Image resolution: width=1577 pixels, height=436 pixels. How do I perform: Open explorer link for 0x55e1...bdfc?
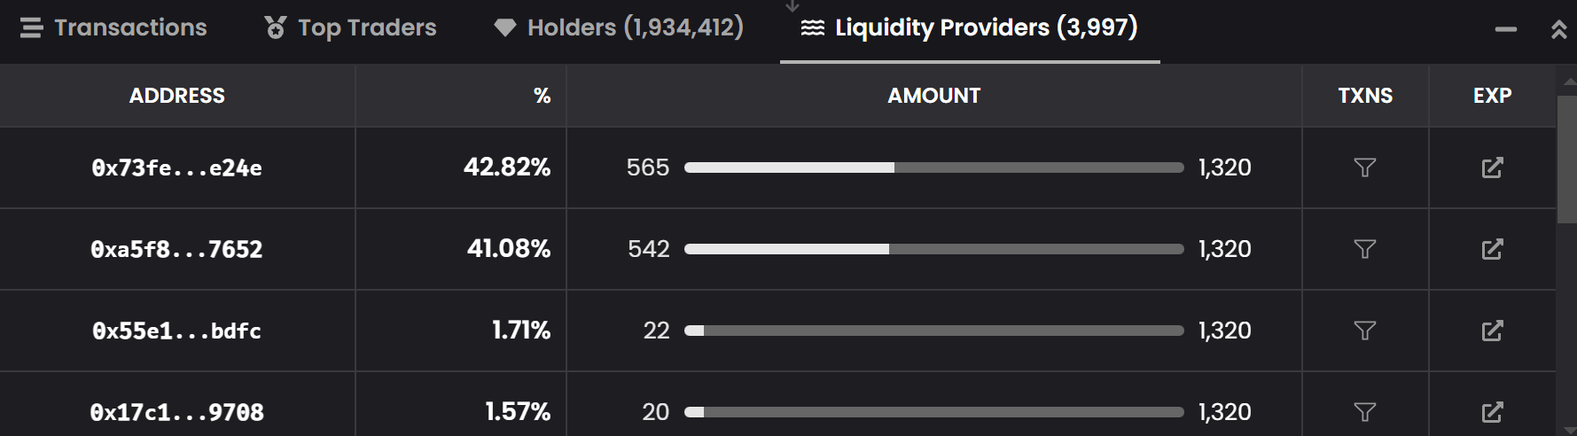point(1492,331)
